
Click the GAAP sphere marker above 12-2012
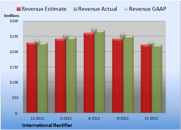pyautogui.click(x=151, y=44)
